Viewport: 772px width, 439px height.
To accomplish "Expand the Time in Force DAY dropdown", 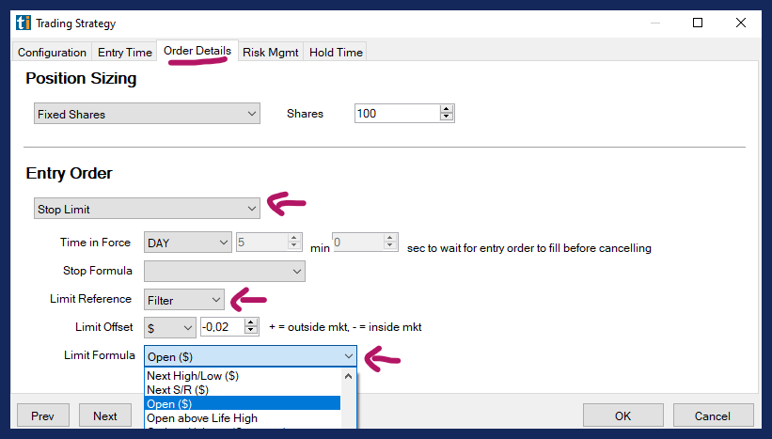I will coord(187,243).
